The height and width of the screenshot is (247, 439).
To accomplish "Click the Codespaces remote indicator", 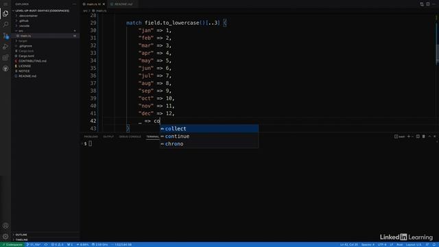I will tap(12, 245).
